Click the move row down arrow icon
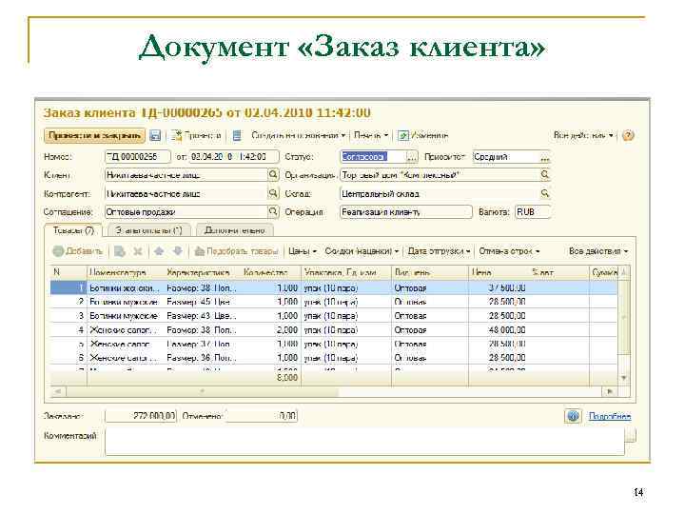685x514 pixels. coord(177,251)
